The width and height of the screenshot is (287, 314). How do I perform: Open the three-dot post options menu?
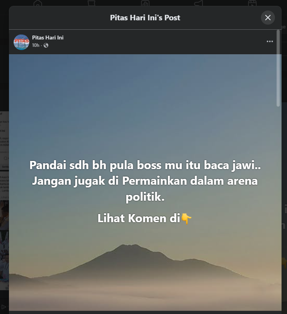(x=269, y=41)
